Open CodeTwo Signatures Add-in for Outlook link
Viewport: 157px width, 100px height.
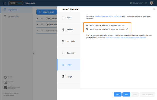pyautogui.click(x=108, y=16)
